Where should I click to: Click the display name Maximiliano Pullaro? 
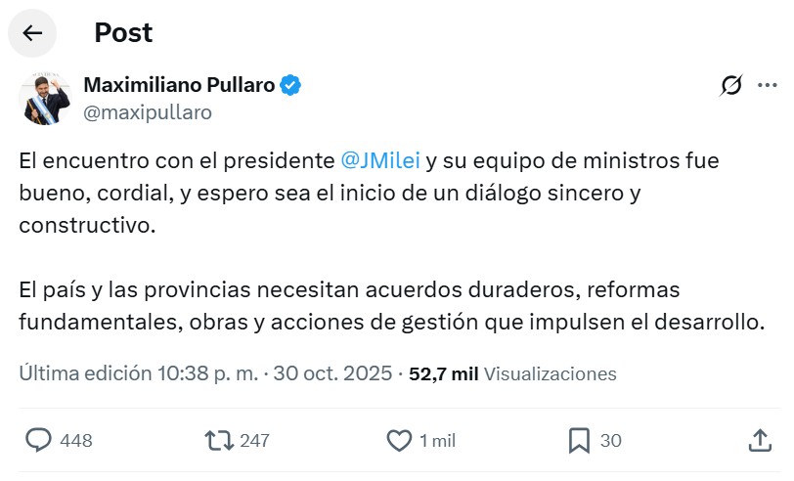click(179, 85)
